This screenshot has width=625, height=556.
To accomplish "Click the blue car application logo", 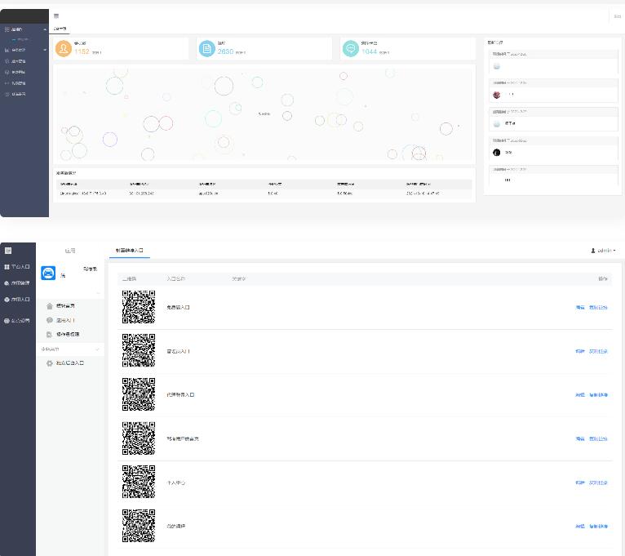I will click(49, 274).
